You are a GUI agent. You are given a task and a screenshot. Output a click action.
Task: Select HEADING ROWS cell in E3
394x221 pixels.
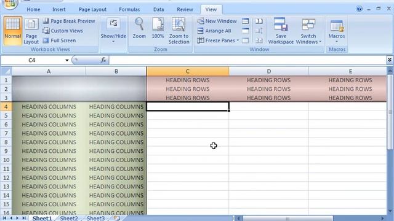350,98
